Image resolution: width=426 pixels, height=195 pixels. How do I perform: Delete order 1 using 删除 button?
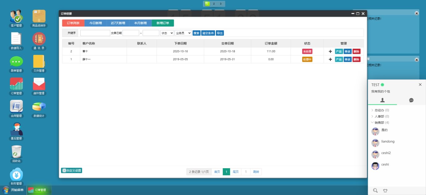pos(357,59)
